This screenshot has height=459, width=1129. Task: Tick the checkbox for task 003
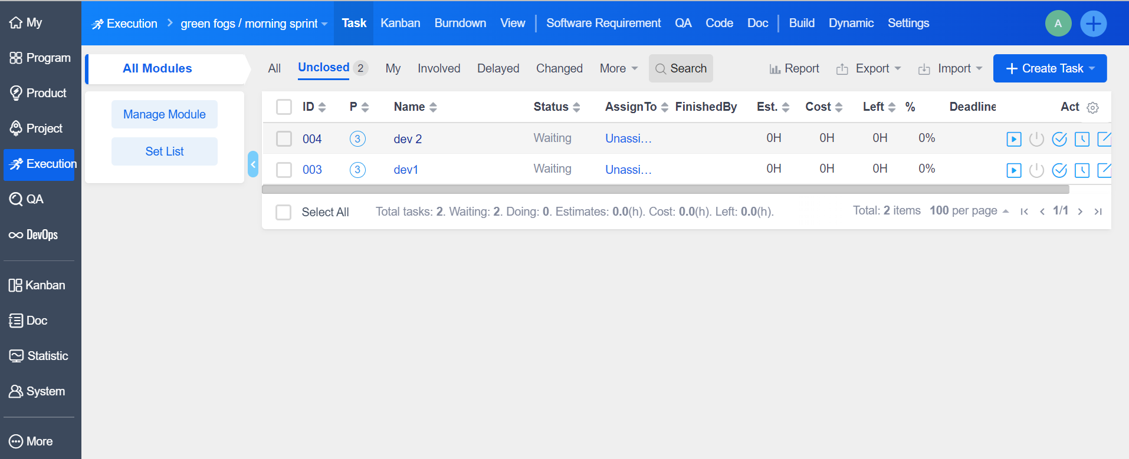pyautogui.click(x=284, y=170)
